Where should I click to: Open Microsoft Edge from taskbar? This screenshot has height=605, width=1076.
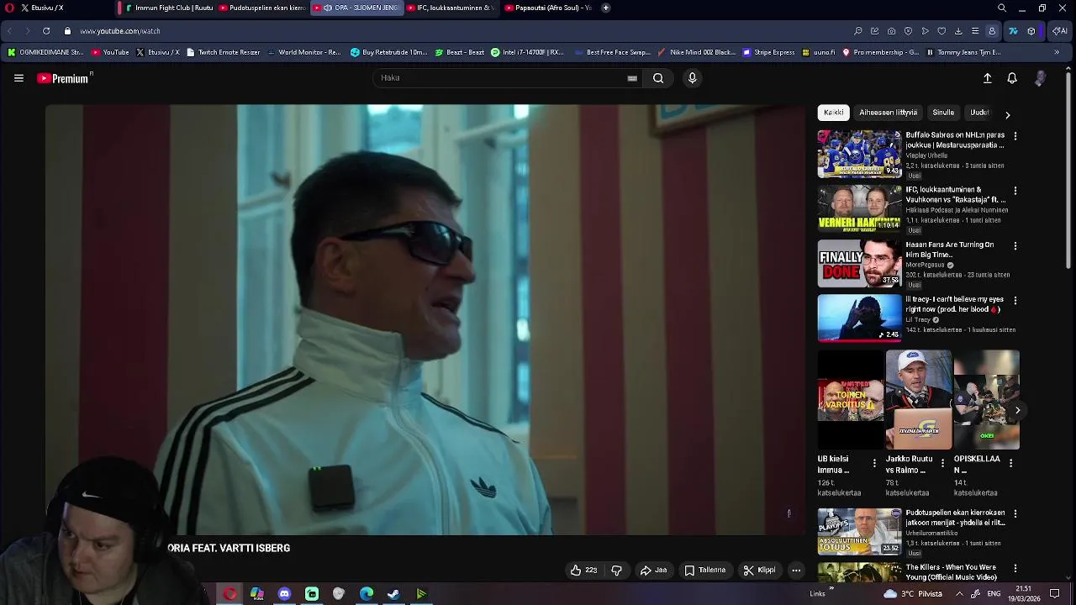pyautogui.click(x=367, y=594)
